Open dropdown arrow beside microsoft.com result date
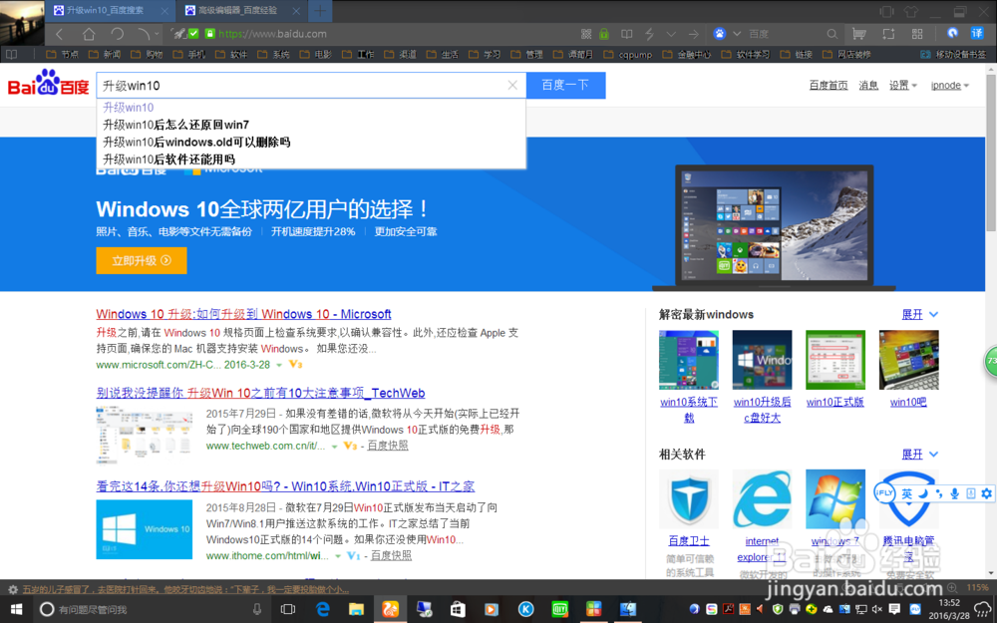 pos(278,365)
